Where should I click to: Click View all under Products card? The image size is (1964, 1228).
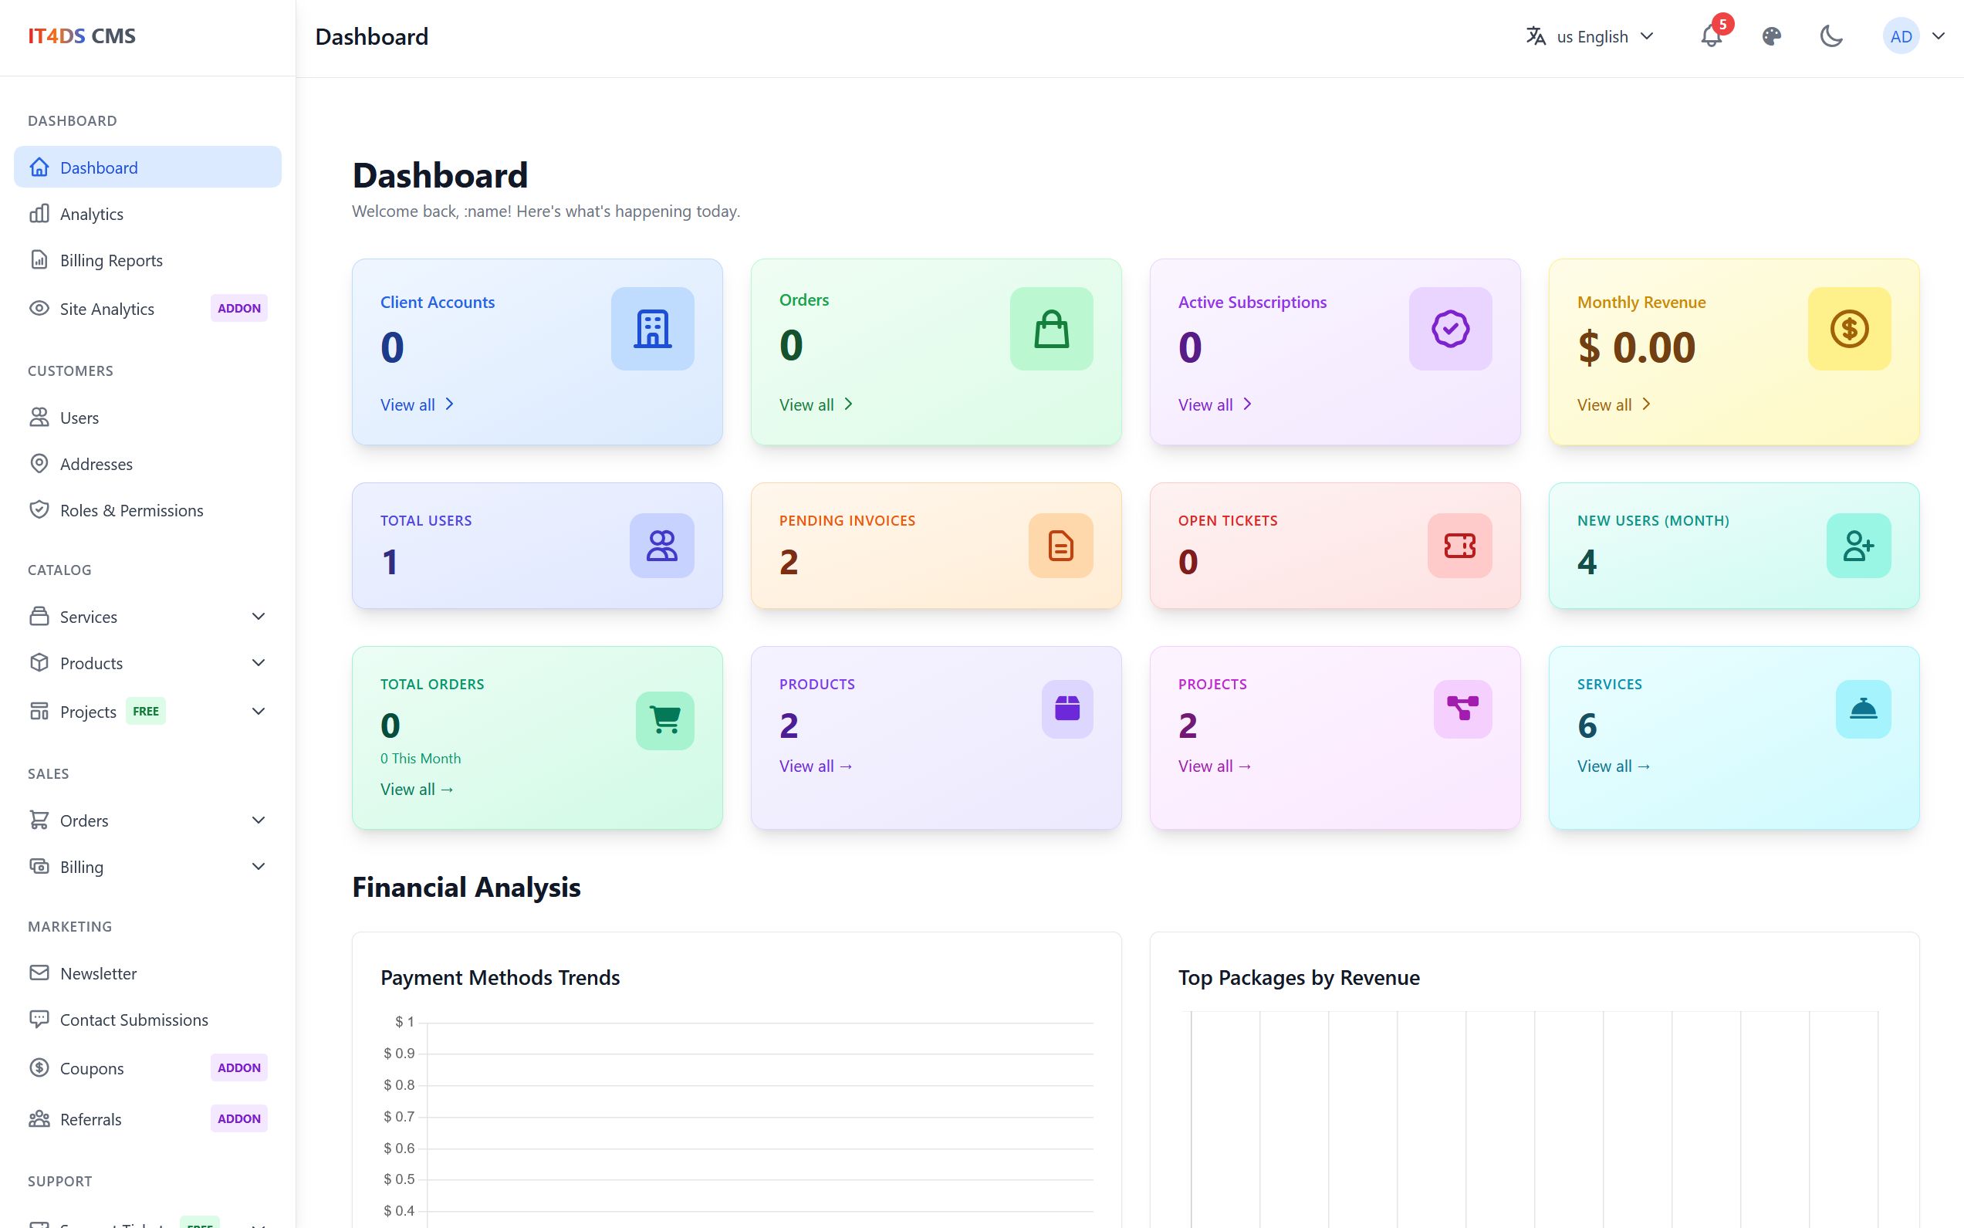point(815,766)
